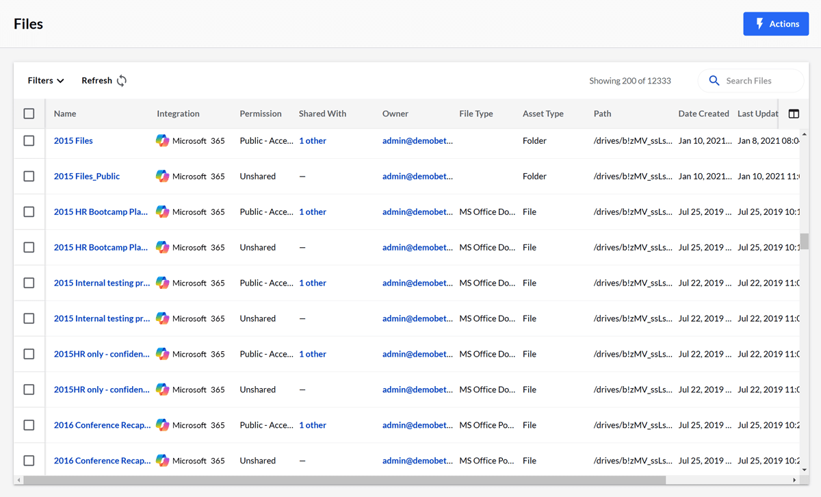Click owner link in public 2016 Conference Recap row

click(417, 425)
